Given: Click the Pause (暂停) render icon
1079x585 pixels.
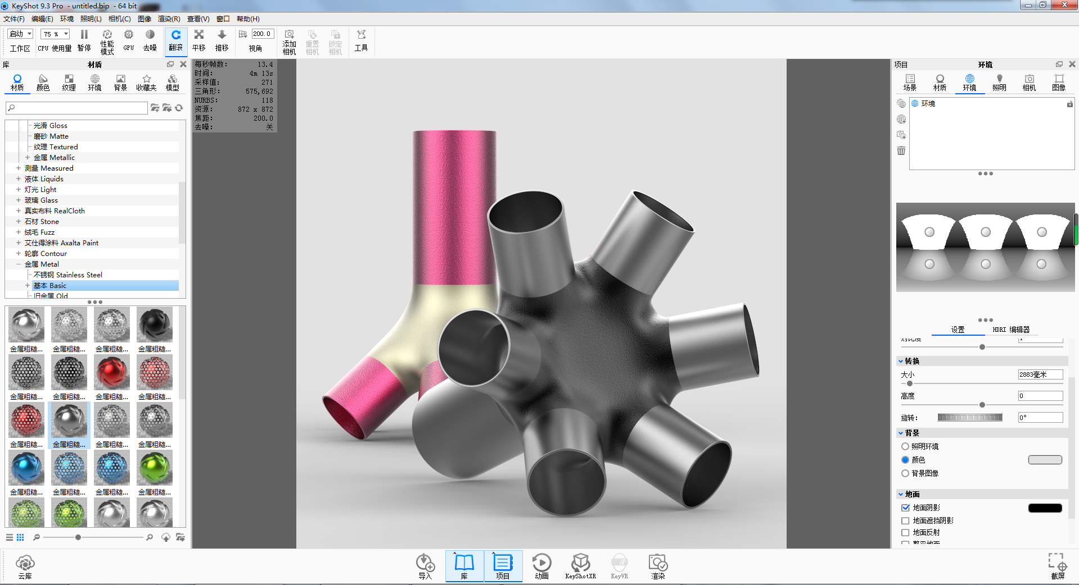Looking at the screenshot, I should 84,40.
